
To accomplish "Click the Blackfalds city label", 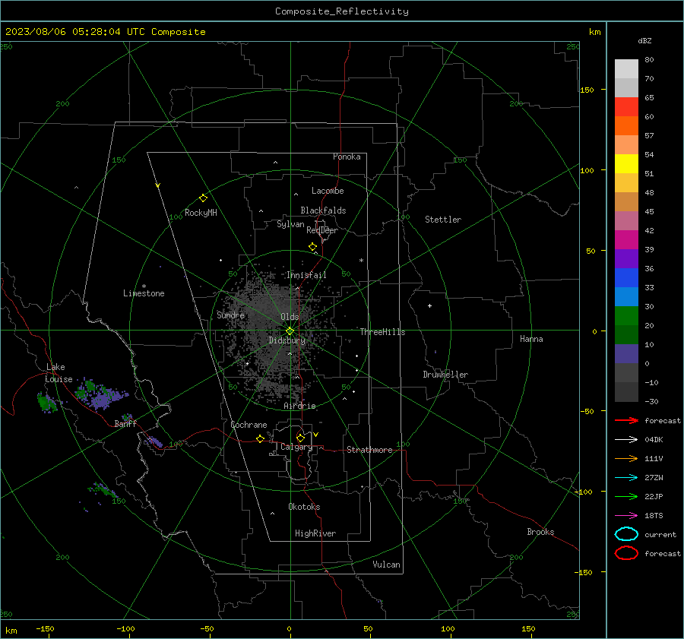I will point(323,210).
